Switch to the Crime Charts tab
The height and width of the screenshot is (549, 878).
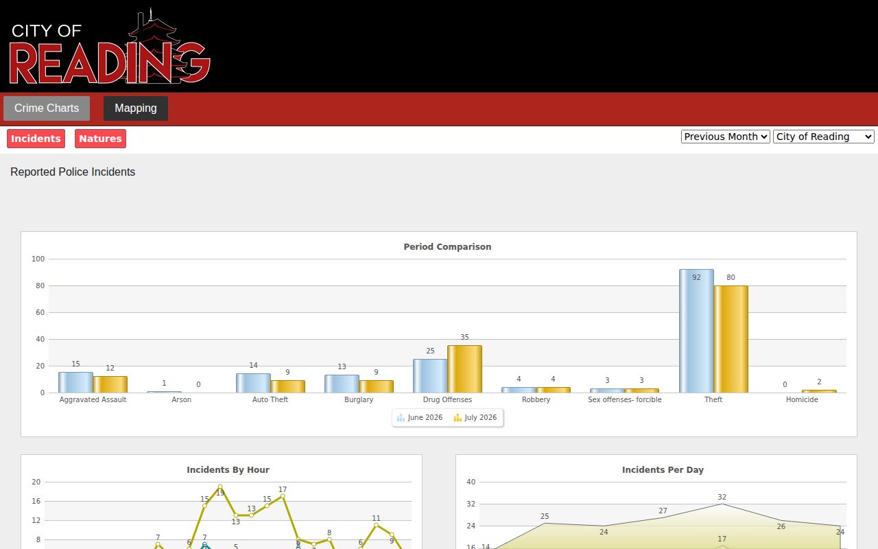[47, 108]
